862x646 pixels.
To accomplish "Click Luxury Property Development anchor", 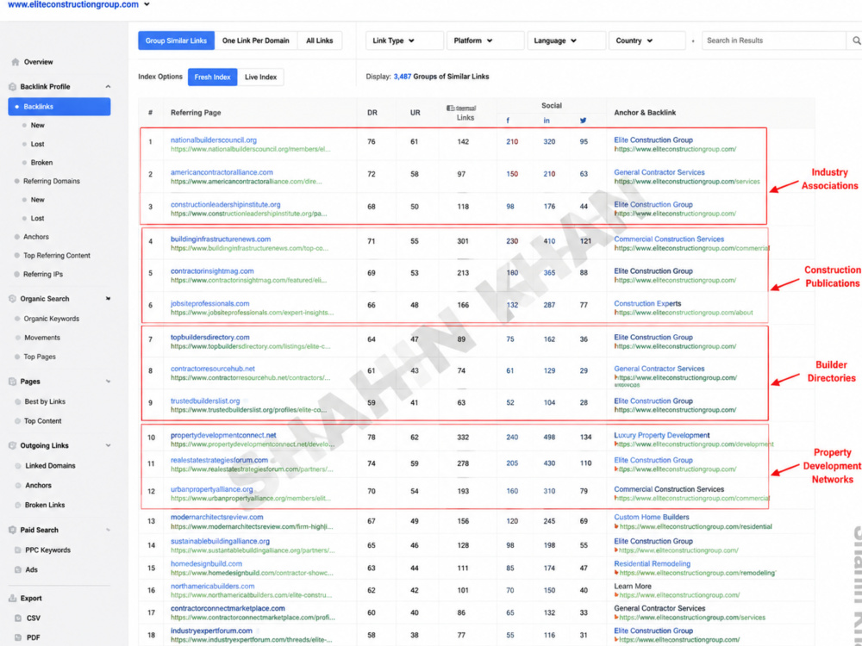I will 662,435.
